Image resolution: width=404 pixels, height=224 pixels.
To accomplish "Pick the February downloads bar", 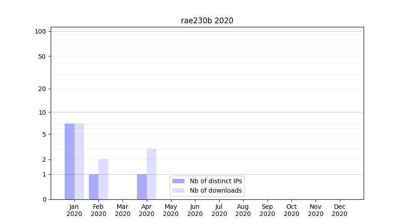I will pos(103,179).
